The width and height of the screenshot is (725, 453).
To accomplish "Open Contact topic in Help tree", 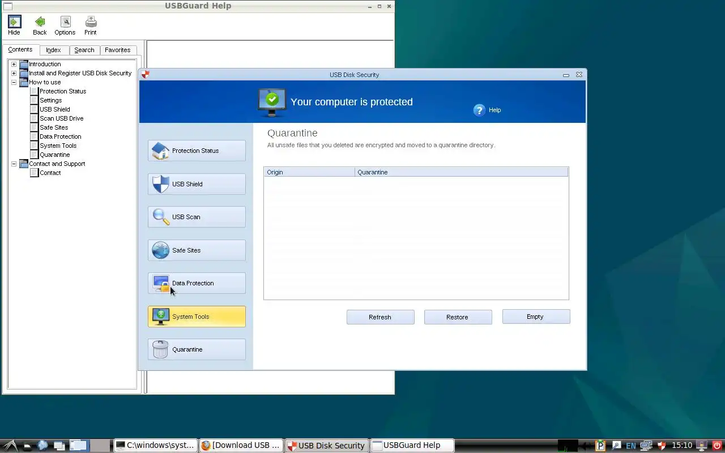I will [x=50, y=173].
